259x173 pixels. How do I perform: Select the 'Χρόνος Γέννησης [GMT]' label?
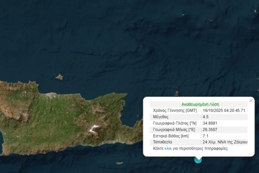[x=175, y=111]
